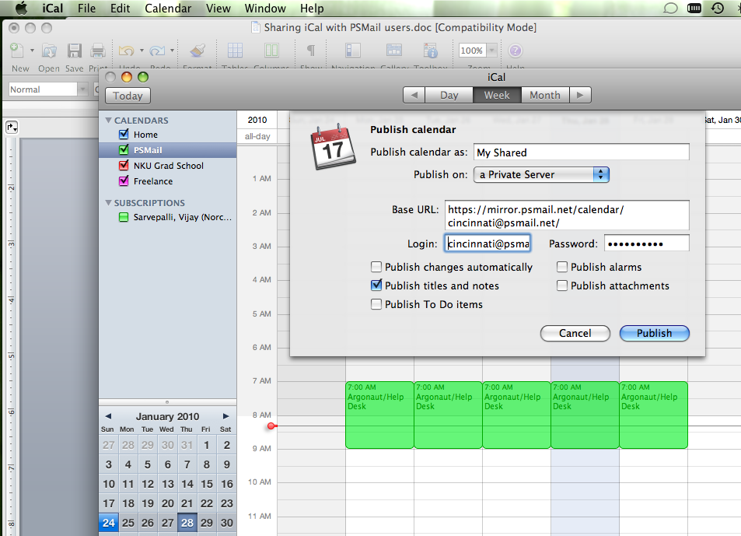Select the Week view button
Viewport: 741px width, 536px height.
[x=497, y=95]
